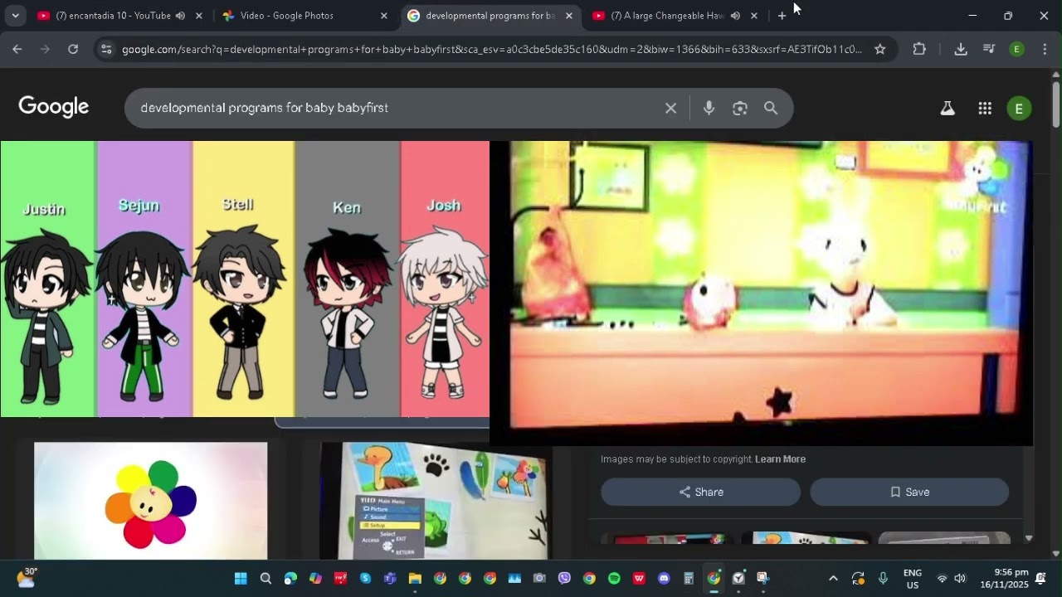This screenshot has height=597, width=1062.
Task: Open the Google apps grid
Action: click(985, 108)
